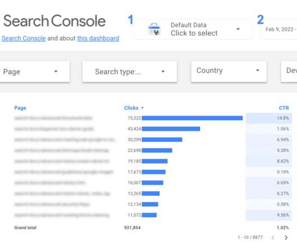Select the 75,322 clicks value
Screen dimensions: 297x248
(x=134, y=118)
